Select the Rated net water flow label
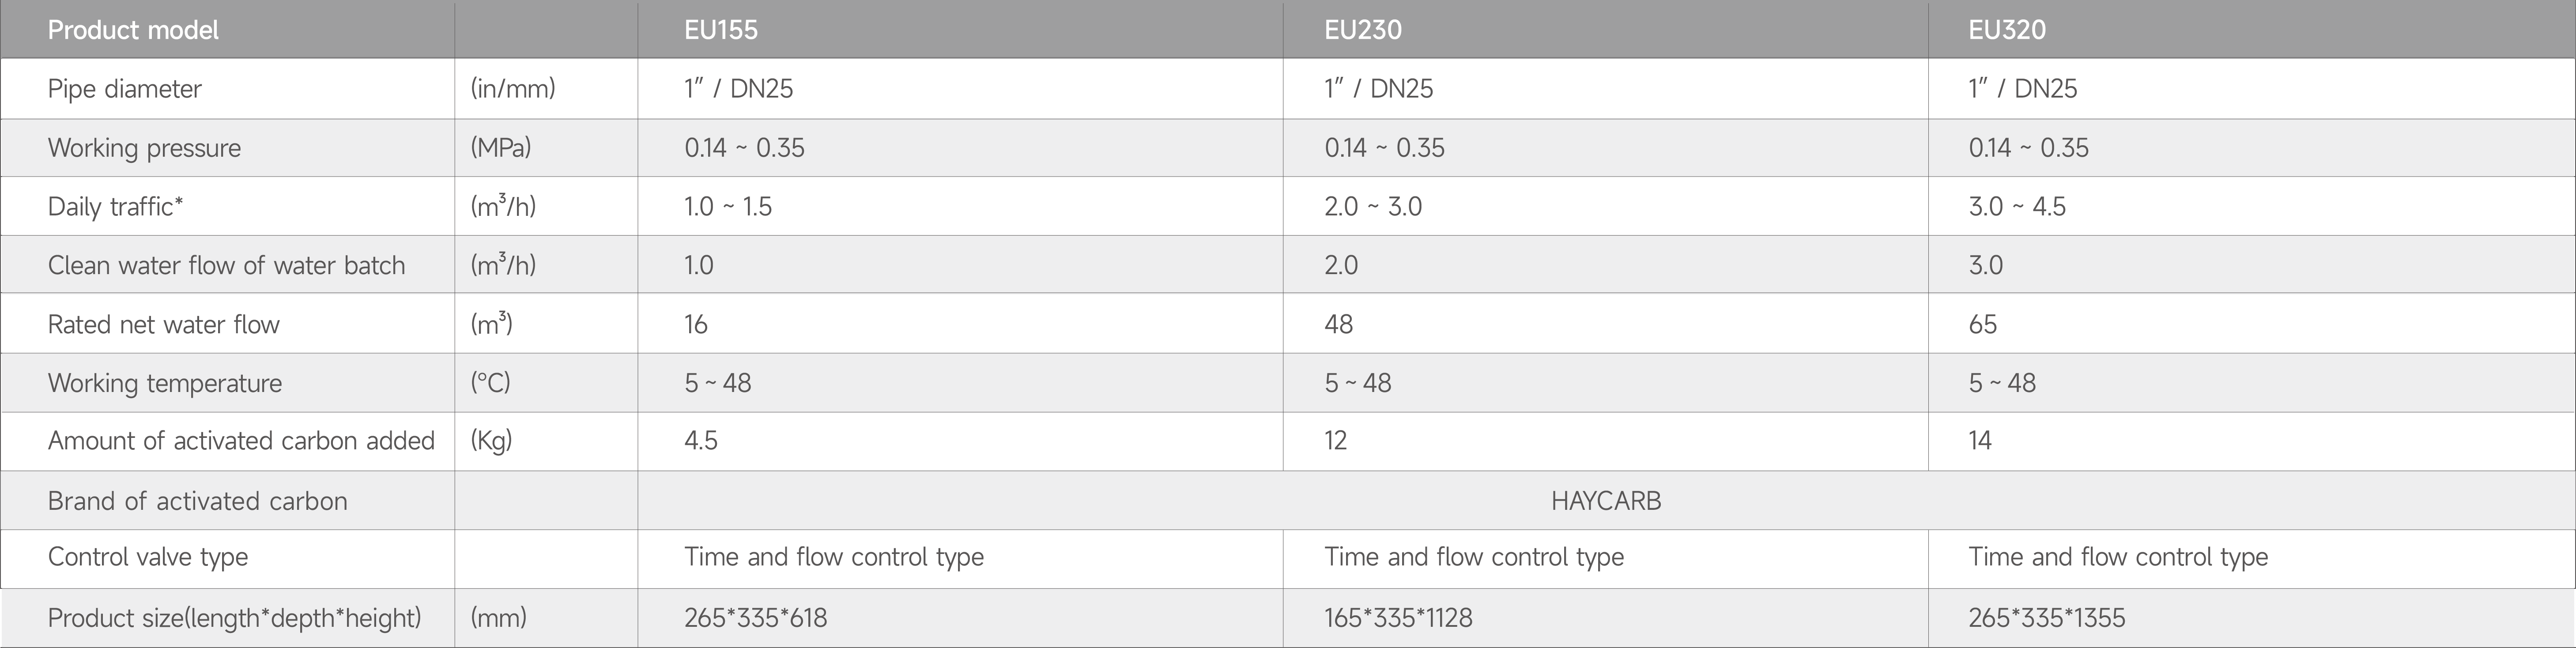 tap(164, 324)
